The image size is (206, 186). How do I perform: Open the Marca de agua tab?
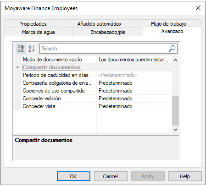[x=39, y=32]
